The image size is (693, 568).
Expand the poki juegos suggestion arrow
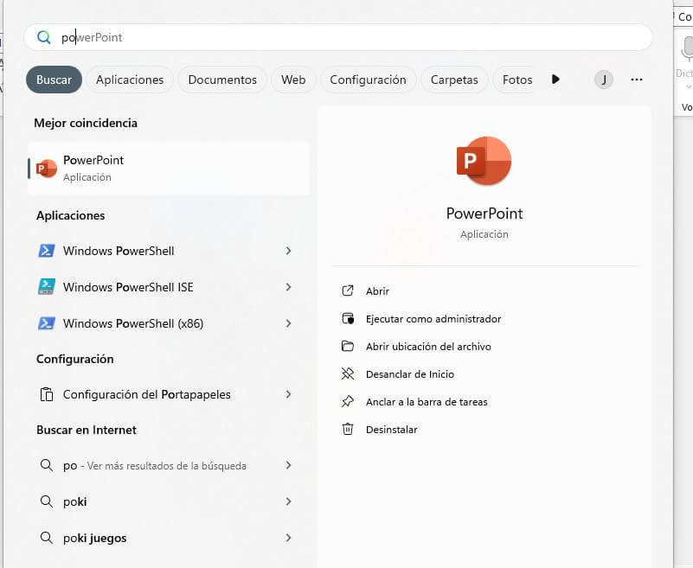288,538
